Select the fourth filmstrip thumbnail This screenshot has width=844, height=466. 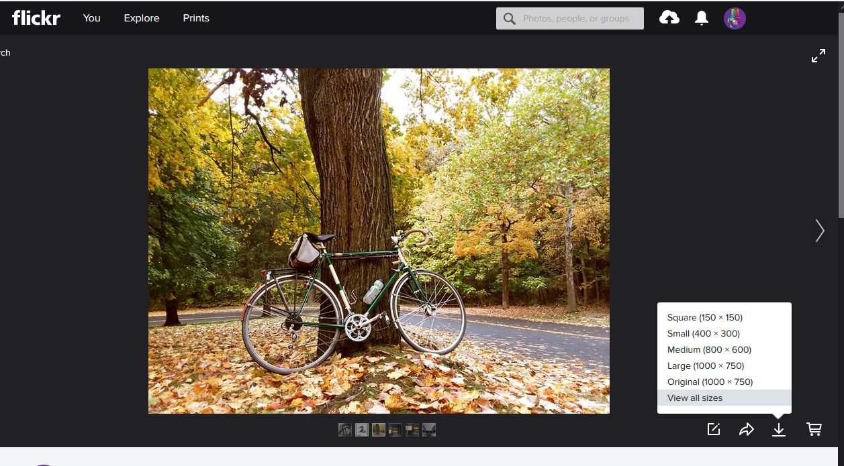point(395,429)
